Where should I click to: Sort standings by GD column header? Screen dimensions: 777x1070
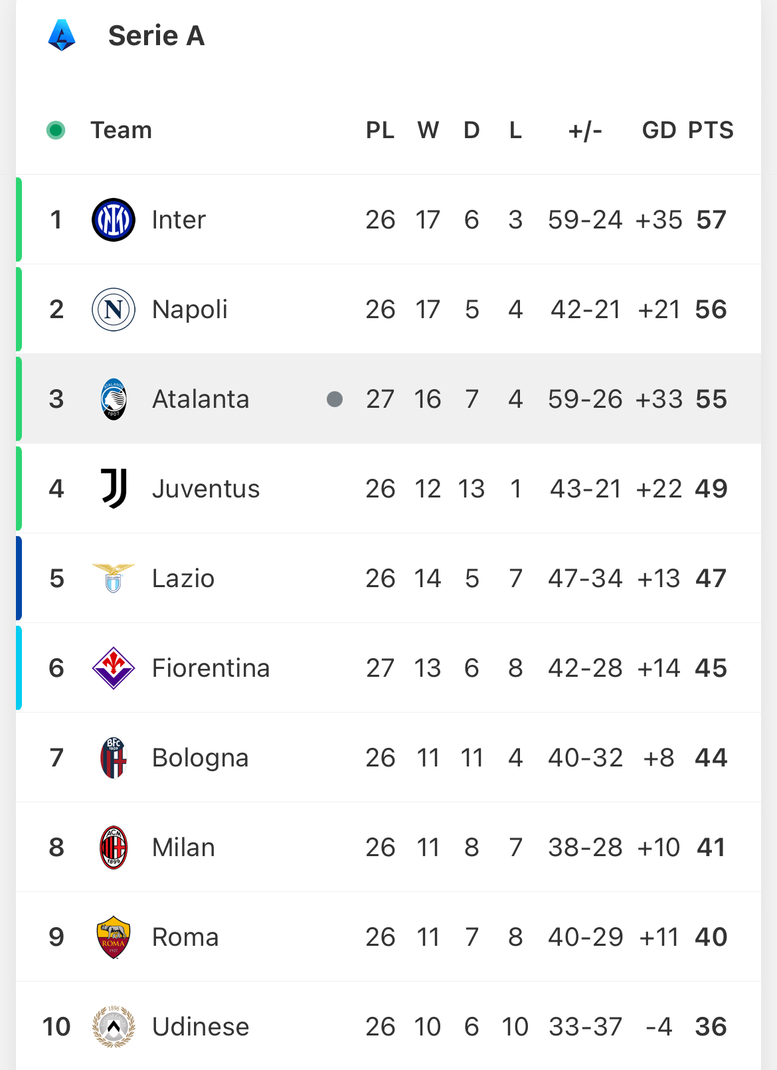point(659,130)
